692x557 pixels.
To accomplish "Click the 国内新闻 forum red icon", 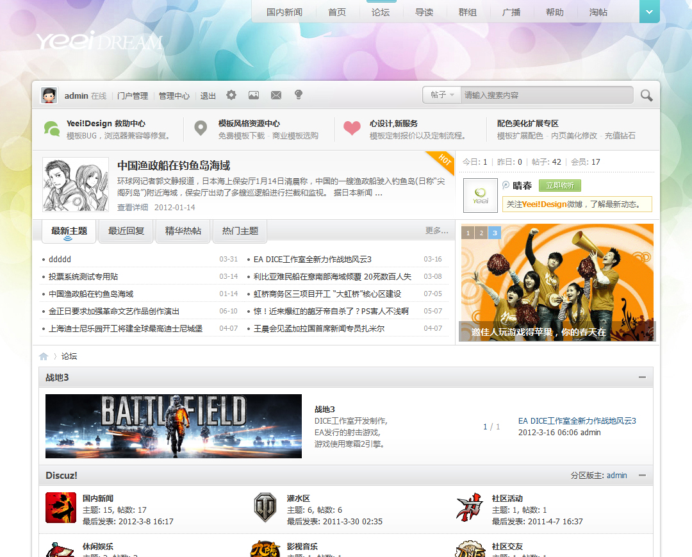I will (61, 508).
